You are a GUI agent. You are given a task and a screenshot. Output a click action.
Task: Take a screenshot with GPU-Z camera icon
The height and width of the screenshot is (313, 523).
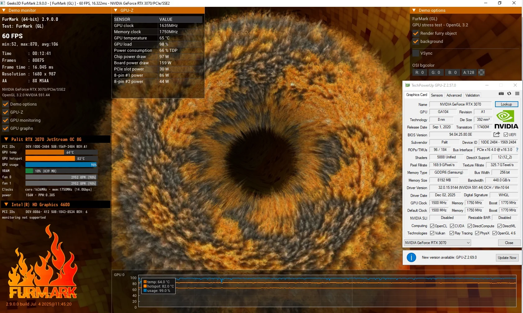pyautogui.click(x=501, y=93)
